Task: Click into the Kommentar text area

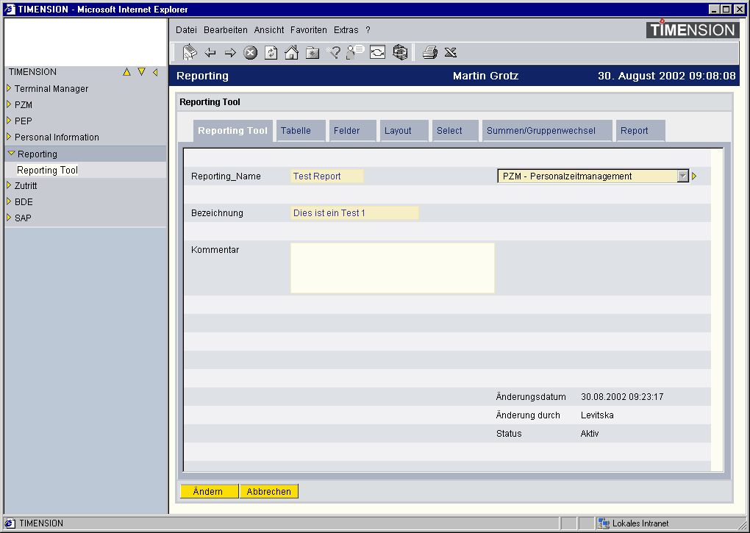Action: click(392, 268)
